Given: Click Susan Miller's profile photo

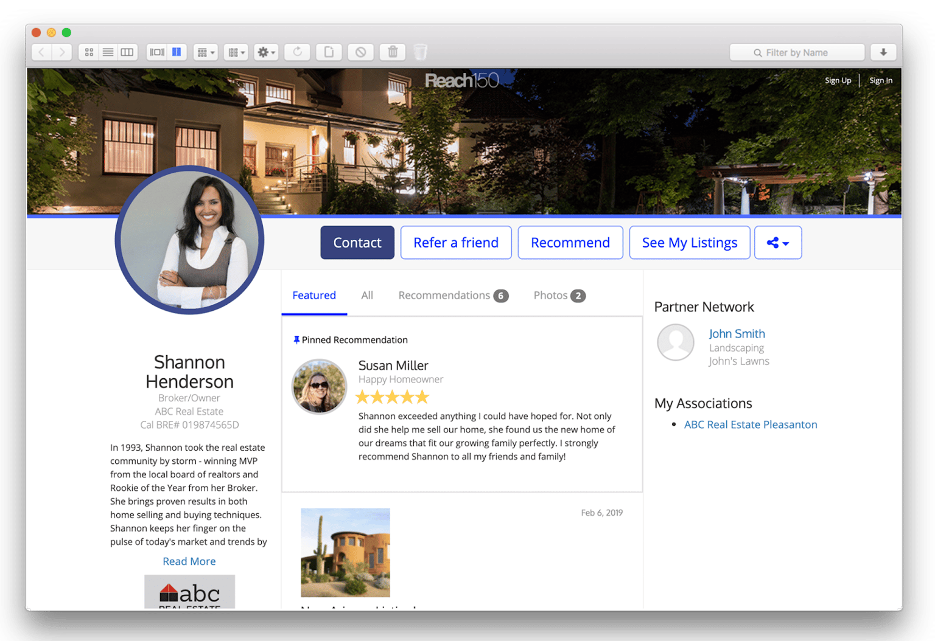Looking at the screenshot, I should (x=319, y=387).
